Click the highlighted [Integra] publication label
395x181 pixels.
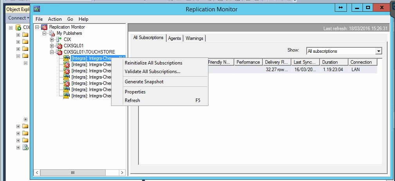pos(91,58)
